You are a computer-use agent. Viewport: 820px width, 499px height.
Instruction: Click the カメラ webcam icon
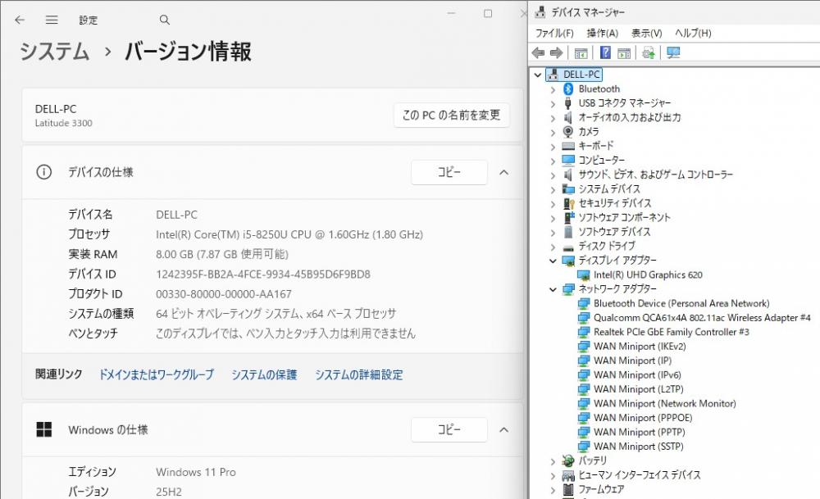(x=568, y=132)
